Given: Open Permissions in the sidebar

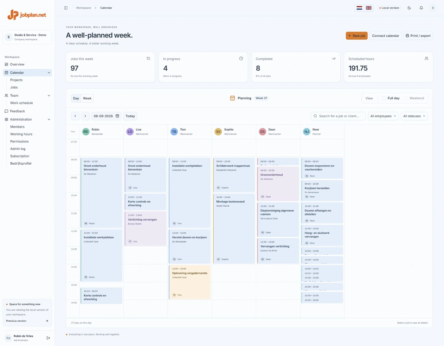Looking at the screenshot, I should (x=19, y=141).
